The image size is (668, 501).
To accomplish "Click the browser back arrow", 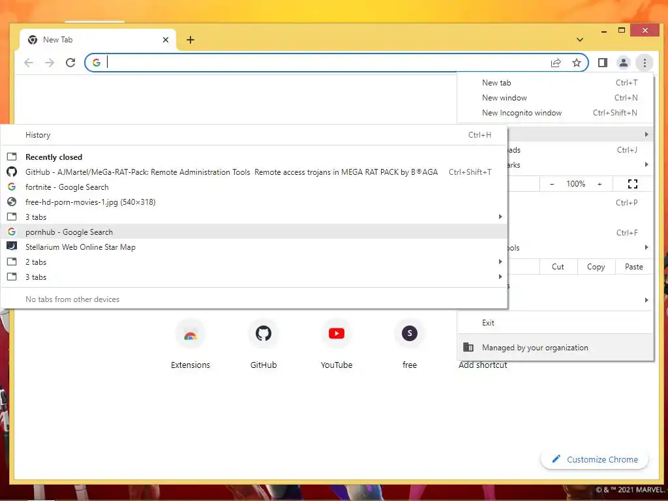I will 29,63.
